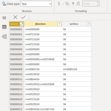Select cell tt0000002

pyautogui.click(x=17, y=34)
